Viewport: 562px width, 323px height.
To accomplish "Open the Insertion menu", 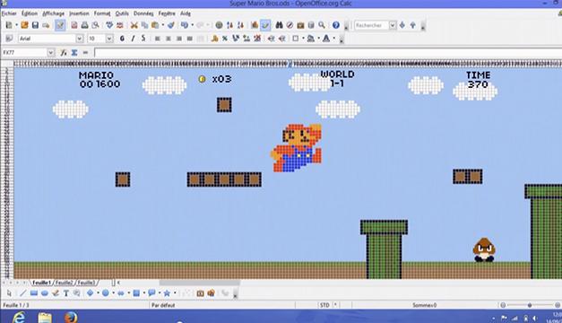I will coord(79,13).
